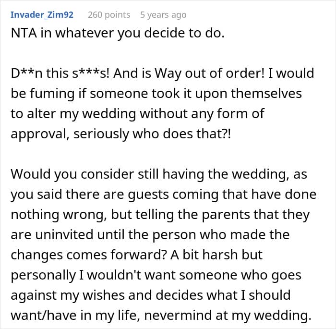Viewport: 336px width, 329px height.
Task: Click the "260 points" score text
Action: pos(109,15)
